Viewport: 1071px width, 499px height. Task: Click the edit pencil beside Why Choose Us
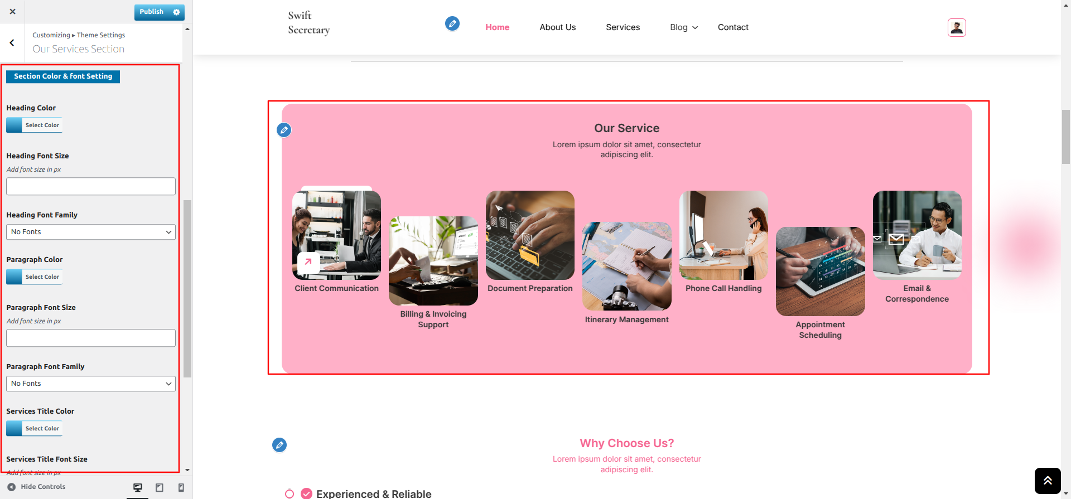tap(279, 445)
